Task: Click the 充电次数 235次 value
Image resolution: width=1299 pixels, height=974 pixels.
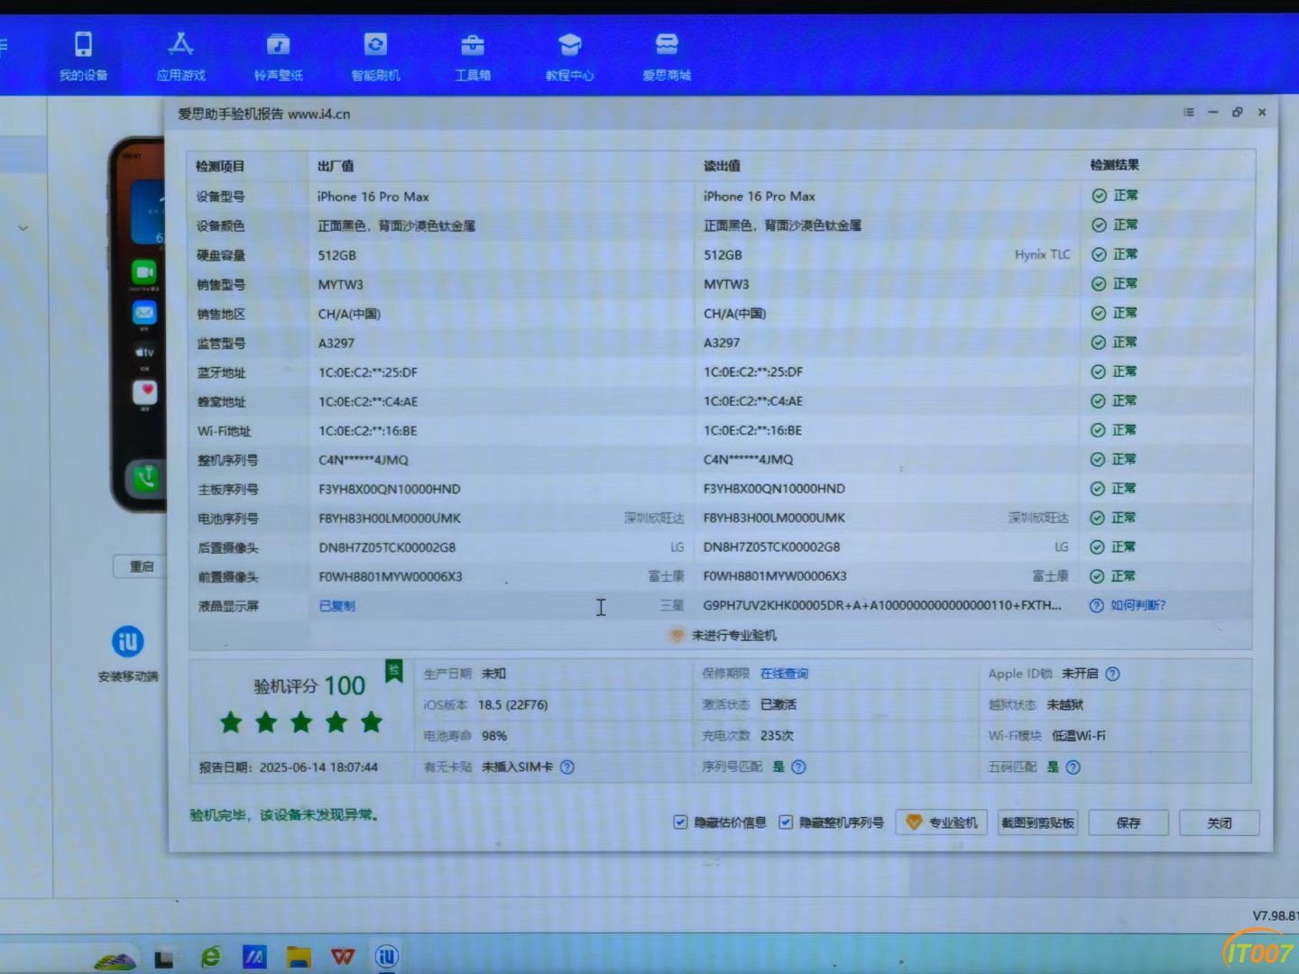Action: (777, 736)
